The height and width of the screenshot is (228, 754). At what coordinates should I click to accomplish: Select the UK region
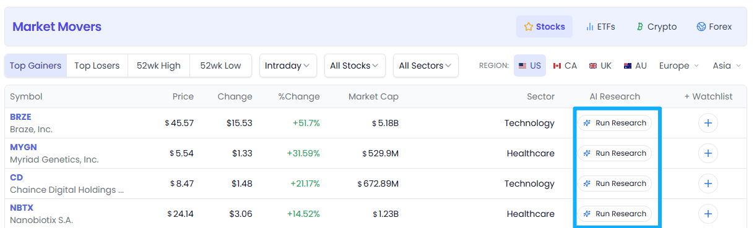(600, 65)
